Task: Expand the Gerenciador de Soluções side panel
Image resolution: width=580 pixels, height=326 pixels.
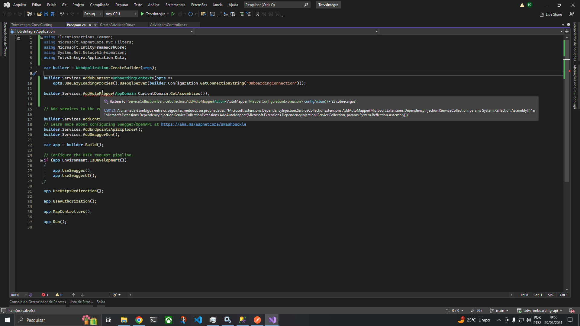Action: pos(575,41)
